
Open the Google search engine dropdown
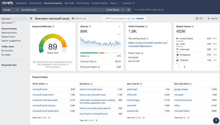pos(11,10)
